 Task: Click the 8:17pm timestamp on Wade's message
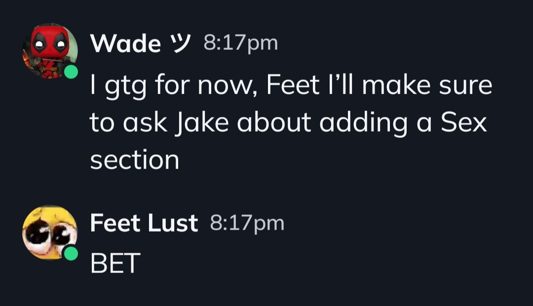(241, 43)
